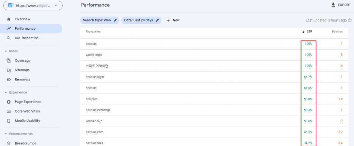
Task: Collapse the Enhancements section
Action: click(x=6, y=134)
